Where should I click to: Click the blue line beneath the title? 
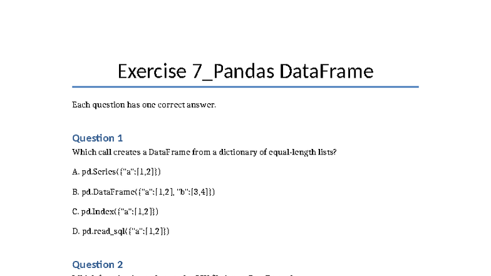pos(245,87)
